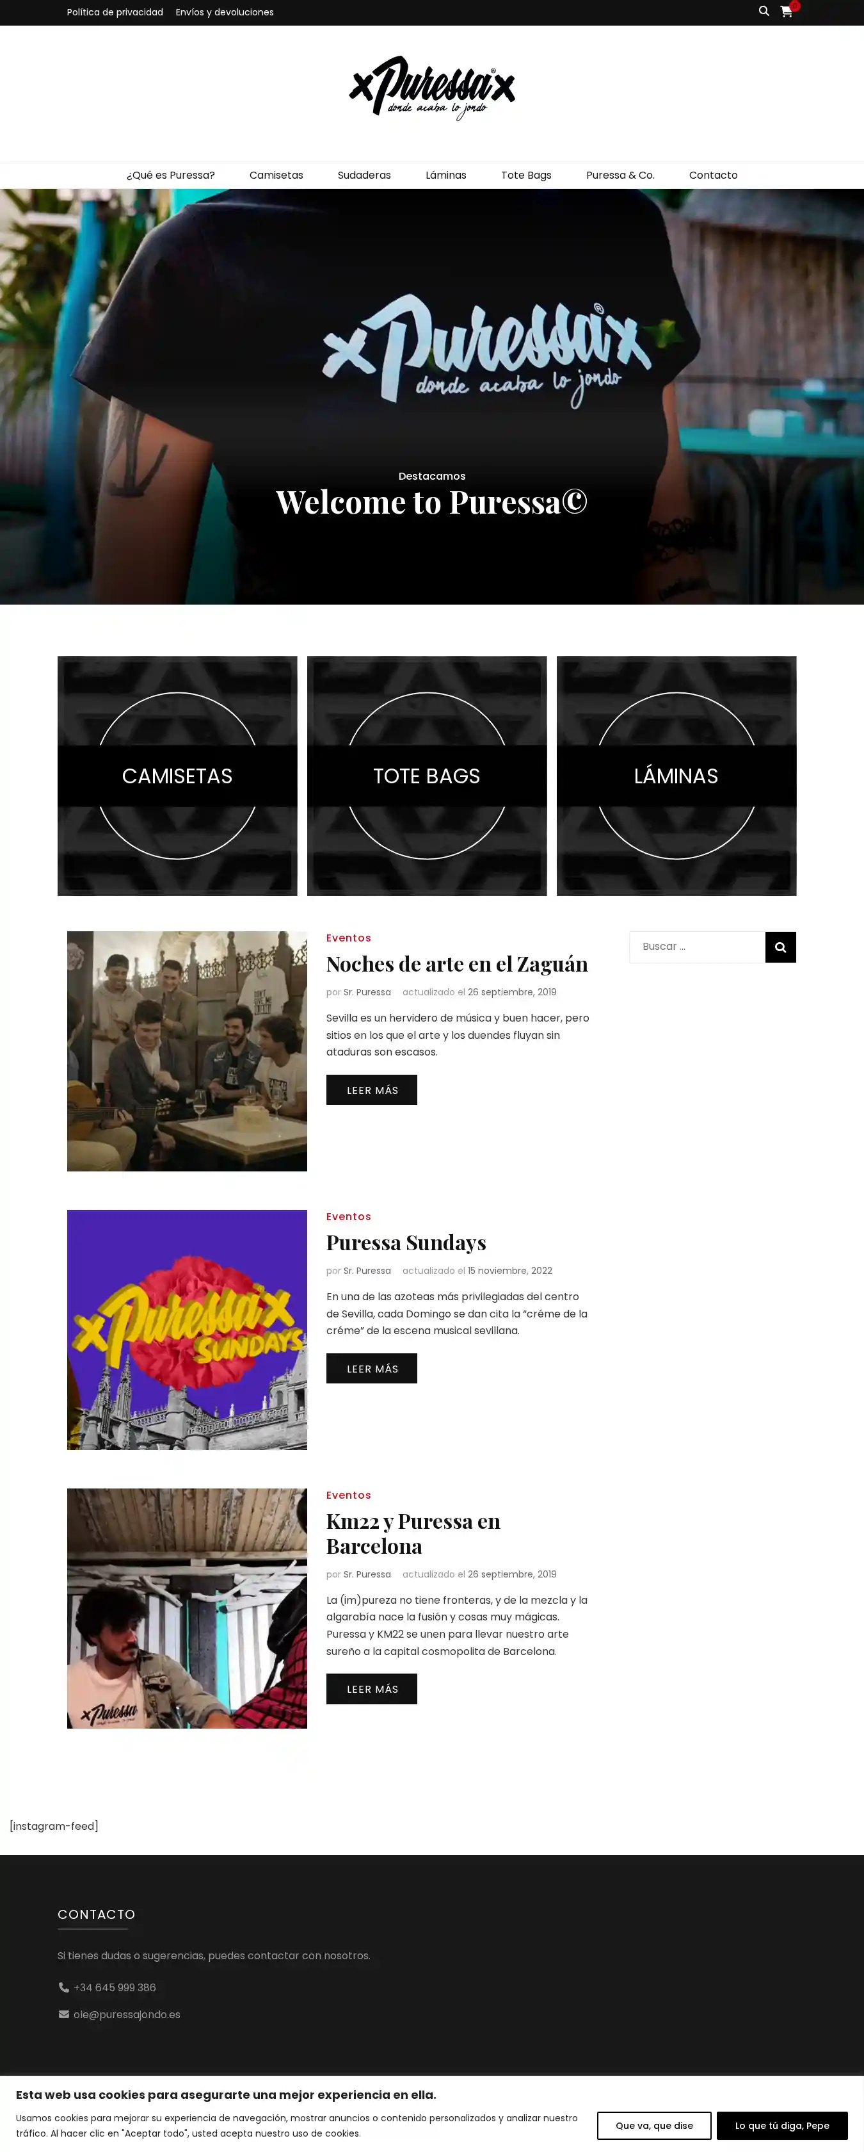The height and width of the screenshot is (2152, 864).
Task: Open Envíos y devoluciones link
Action: (225, 13)
